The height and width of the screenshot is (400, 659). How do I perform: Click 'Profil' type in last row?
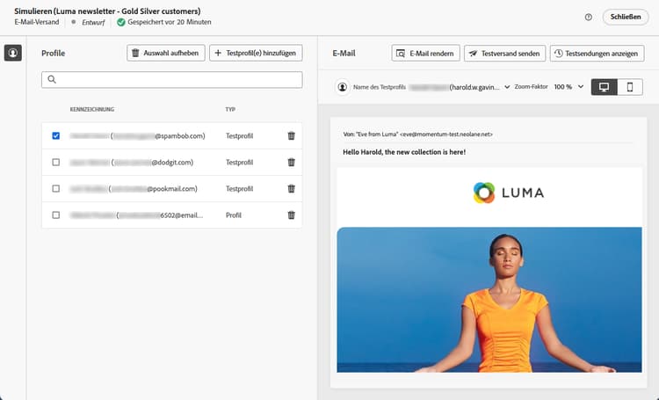(234, 215)
